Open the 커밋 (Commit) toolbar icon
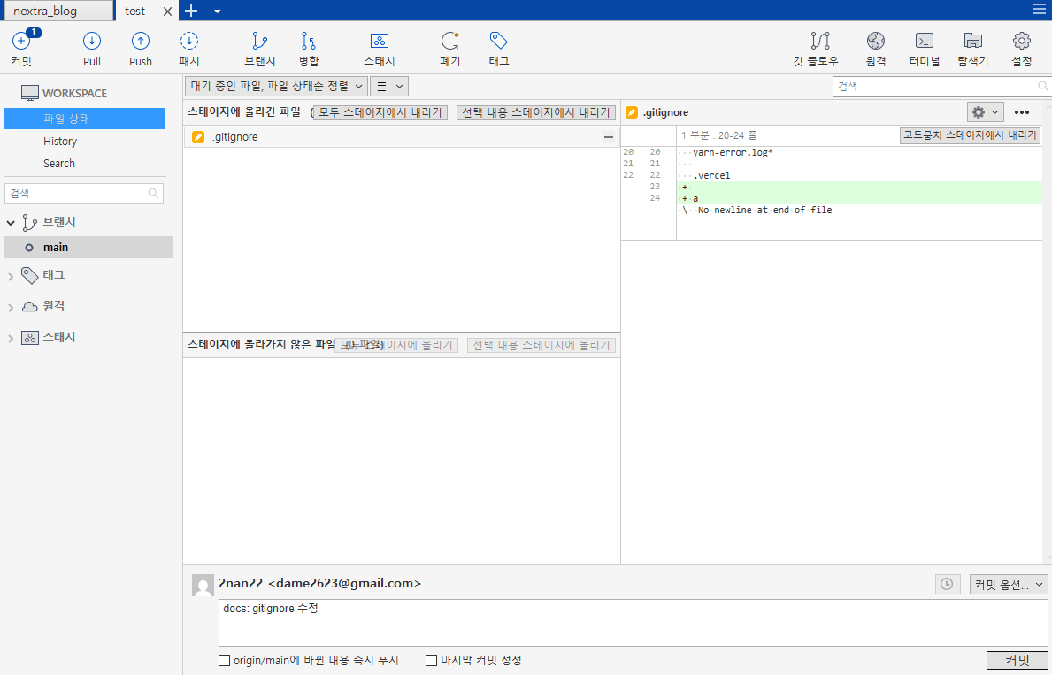The height and width of the screenshot is (675, 1052). tap(21, 49)
